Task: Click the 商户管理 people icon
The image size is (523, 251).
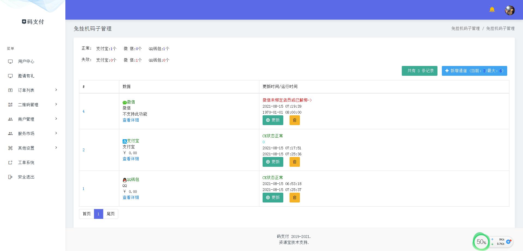Action: (10, 119)
